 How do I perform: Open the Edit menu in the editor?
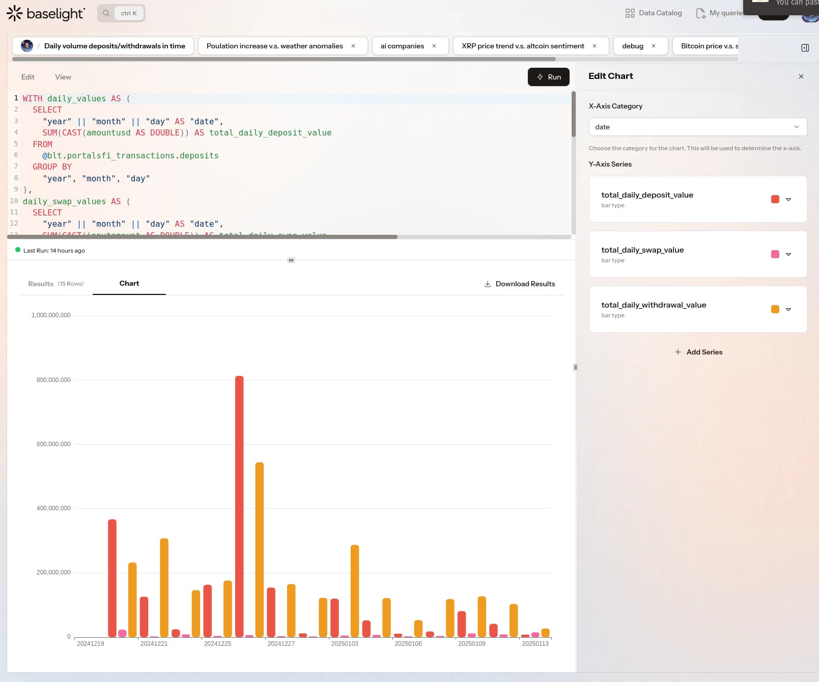[x=28, y=77]
